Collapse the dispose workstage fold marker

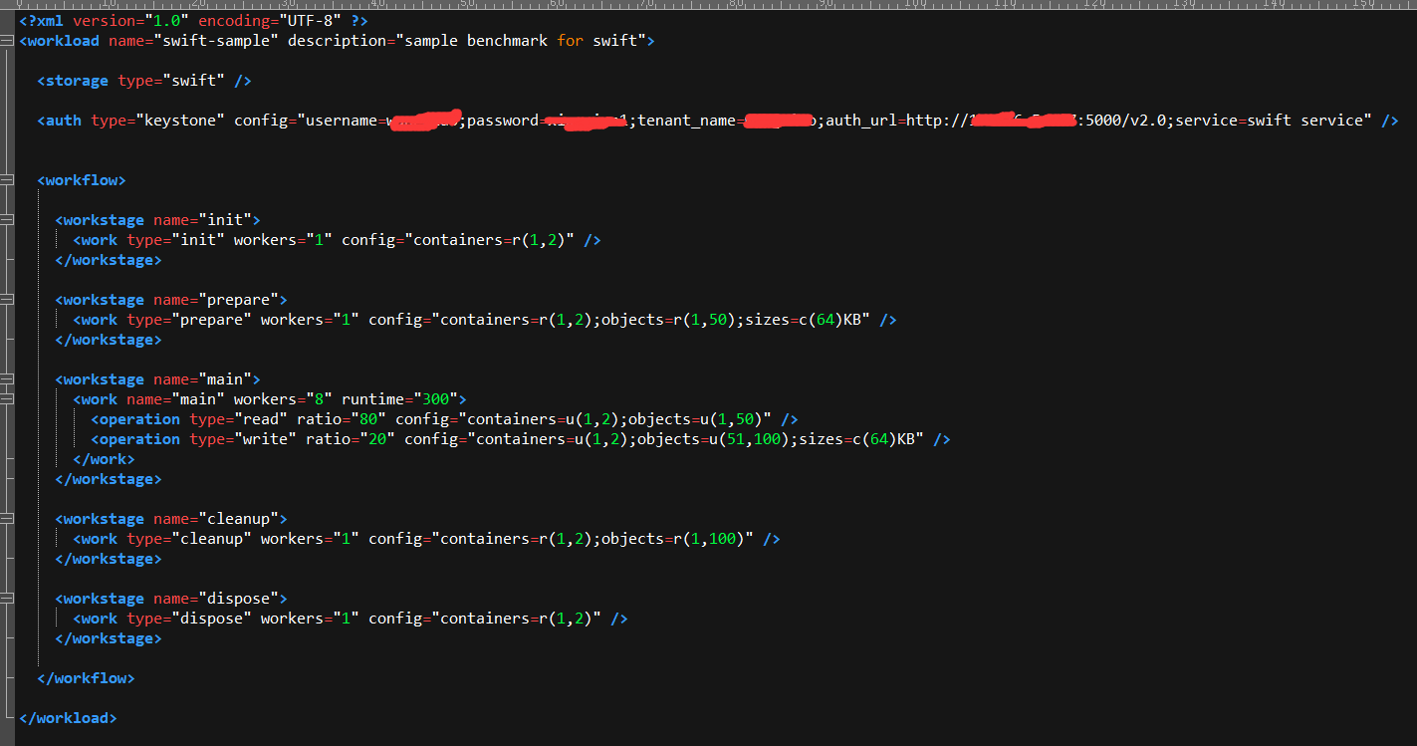point(8,599)
